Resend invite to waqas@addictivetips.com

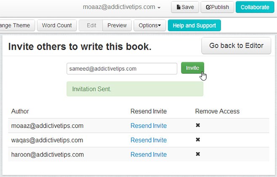click(149, 140)
